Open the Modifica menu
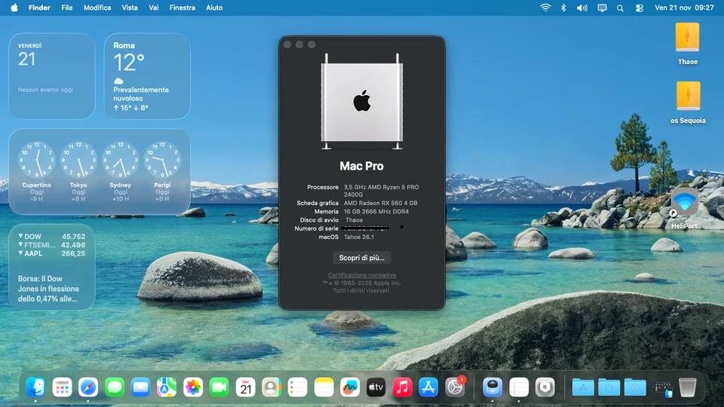The width and height of the screenshot is (724, 407). pos(97,8)
